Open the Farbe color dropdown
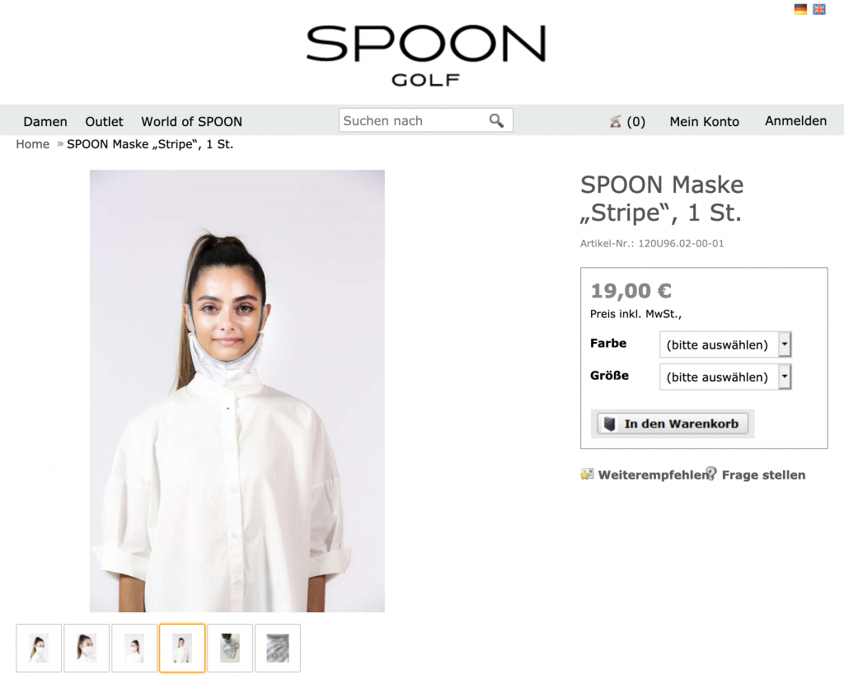 pyautogui.click(x=725, y=344)
